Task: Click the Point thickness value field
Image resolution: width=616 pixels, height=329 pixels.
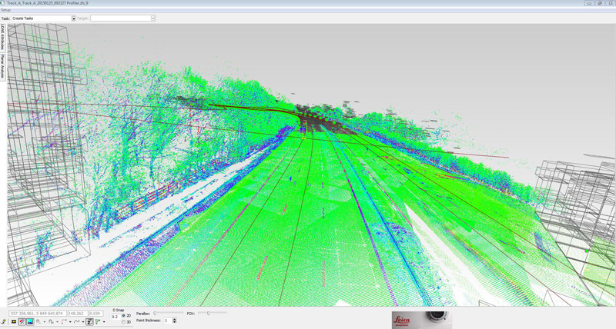Action: 167,321
